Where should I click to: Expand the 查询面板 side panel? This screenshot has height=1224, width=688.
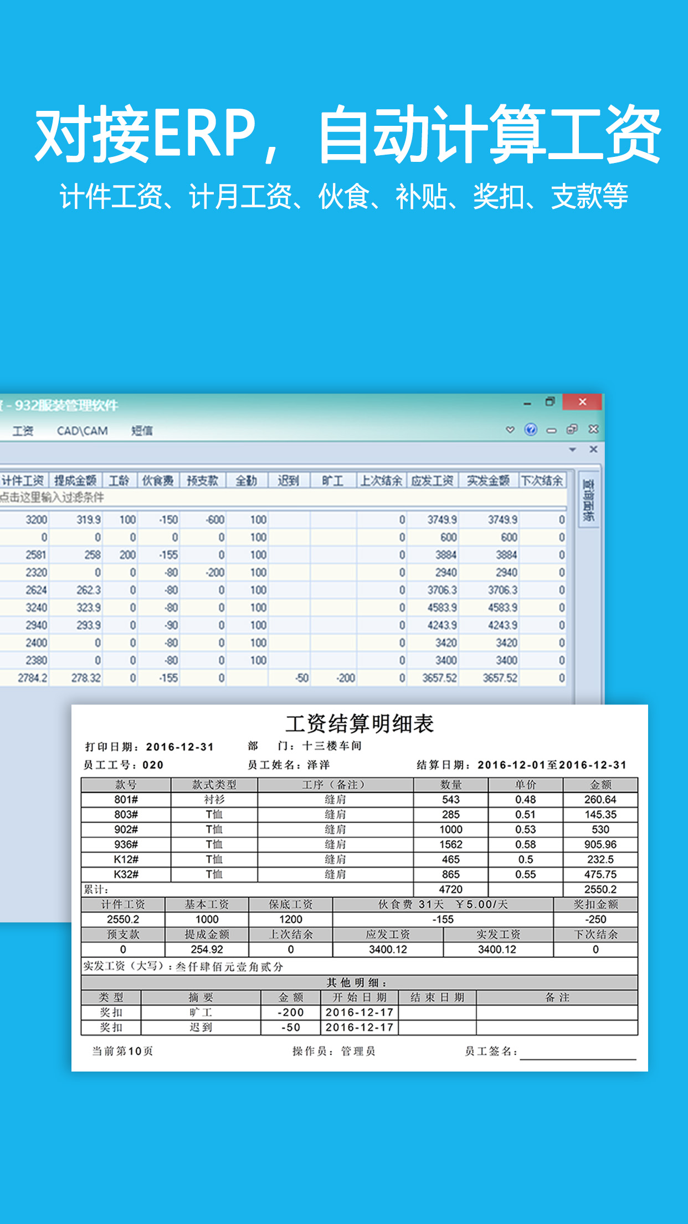click(588, 500)
